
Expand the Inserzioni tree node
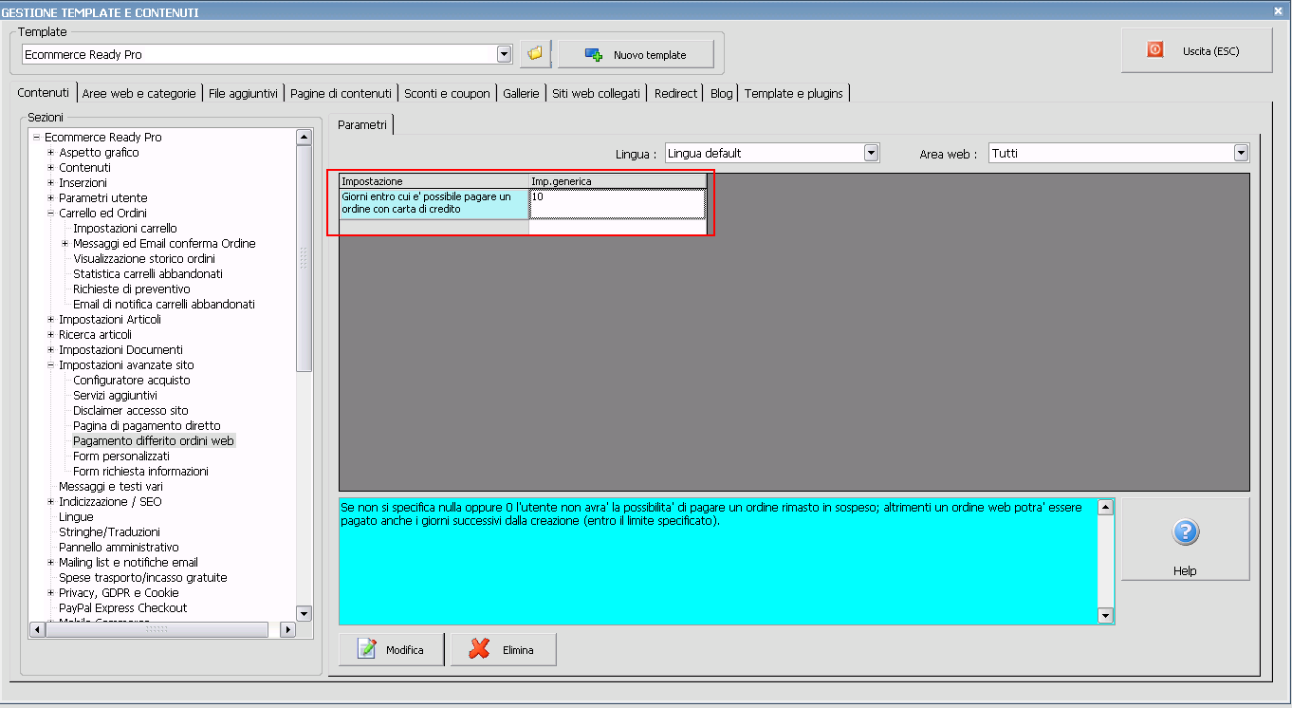click(x=50, y=183)
